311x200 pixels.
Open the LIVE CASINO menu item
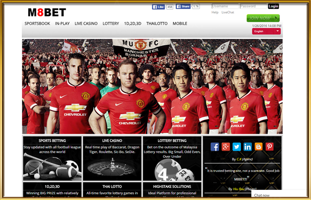86,24
